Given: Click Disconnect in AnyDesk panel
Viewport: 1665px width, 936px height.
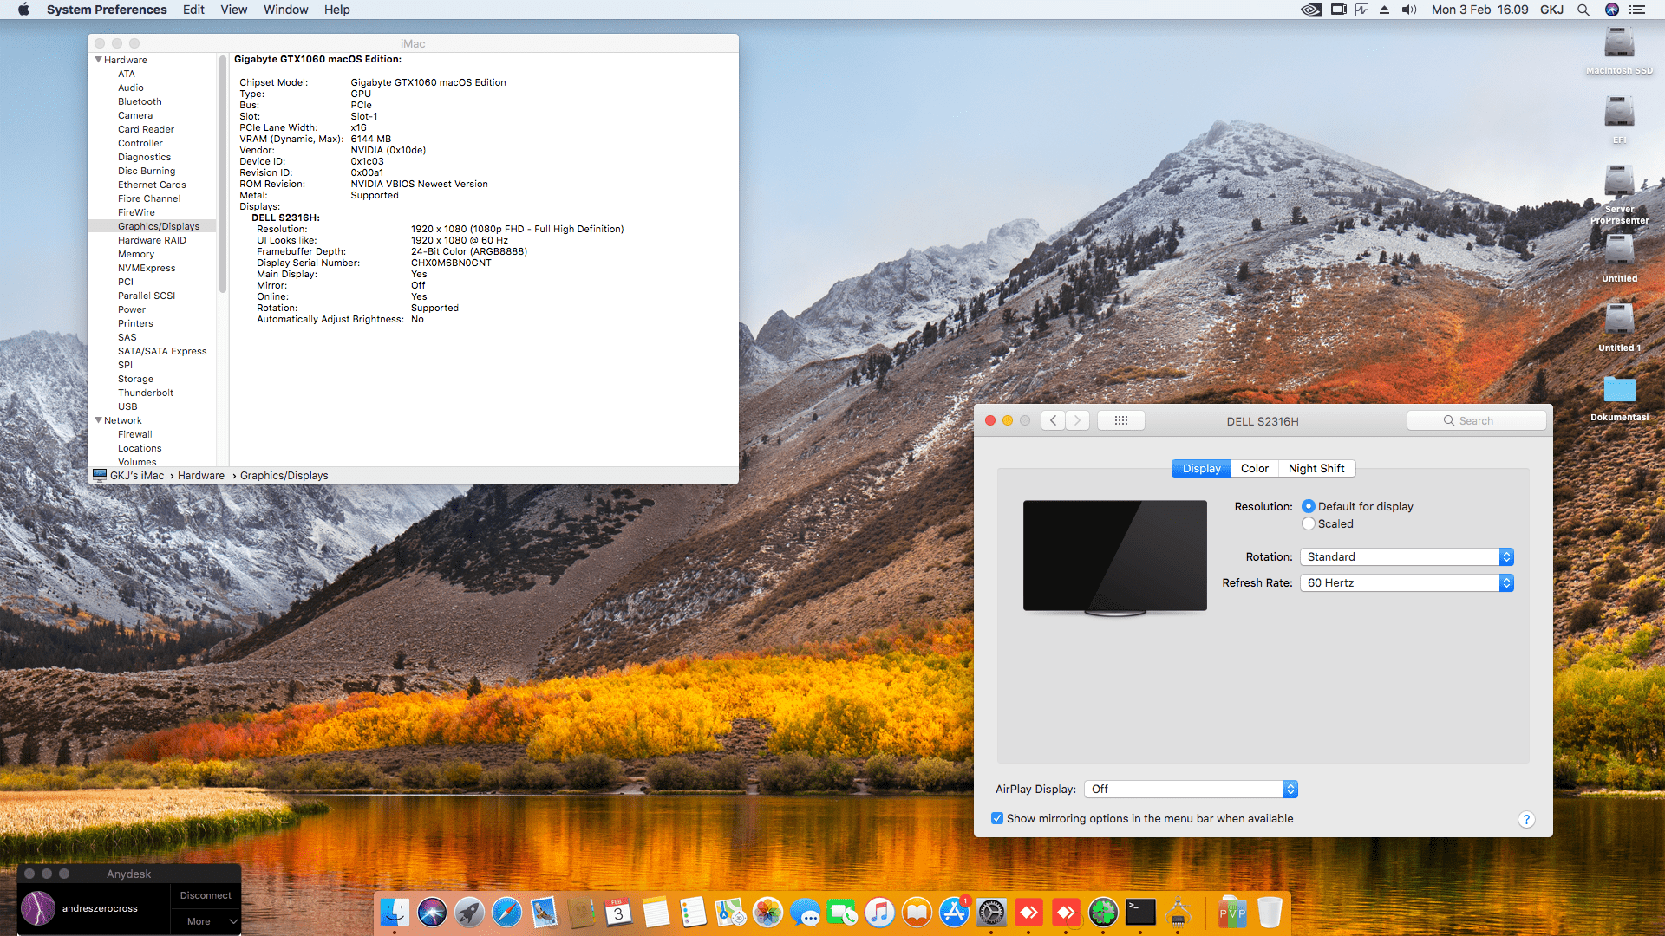Looking at the screenshot, I should (x=206, y=895).
